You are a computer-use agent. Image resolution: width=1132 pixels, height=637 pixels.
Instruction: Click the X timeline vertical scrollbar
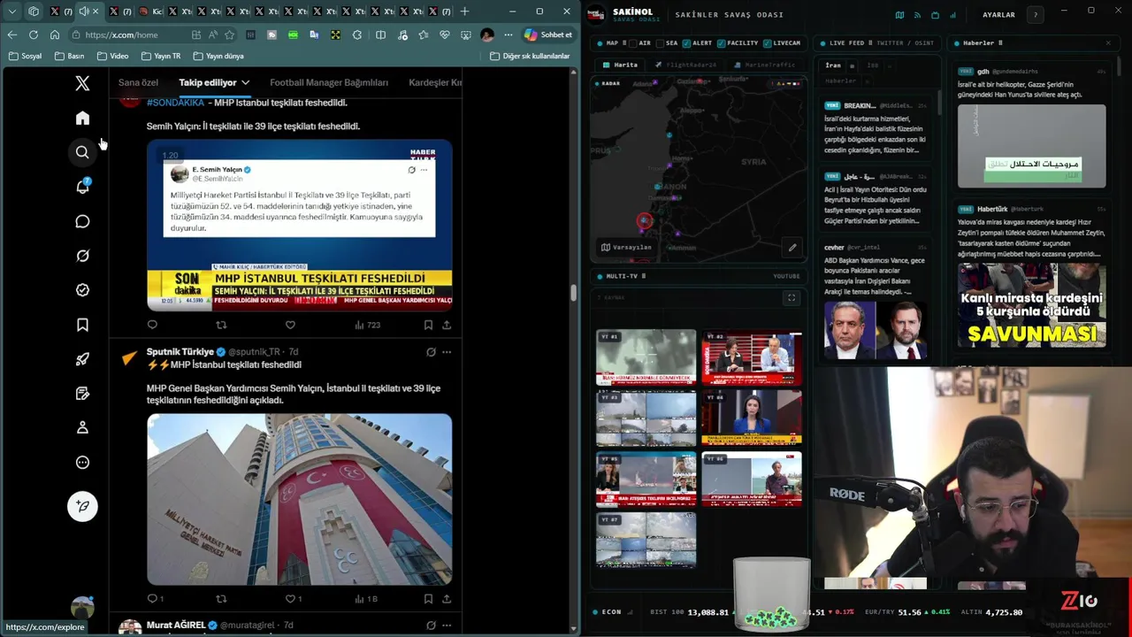point(574,293)
